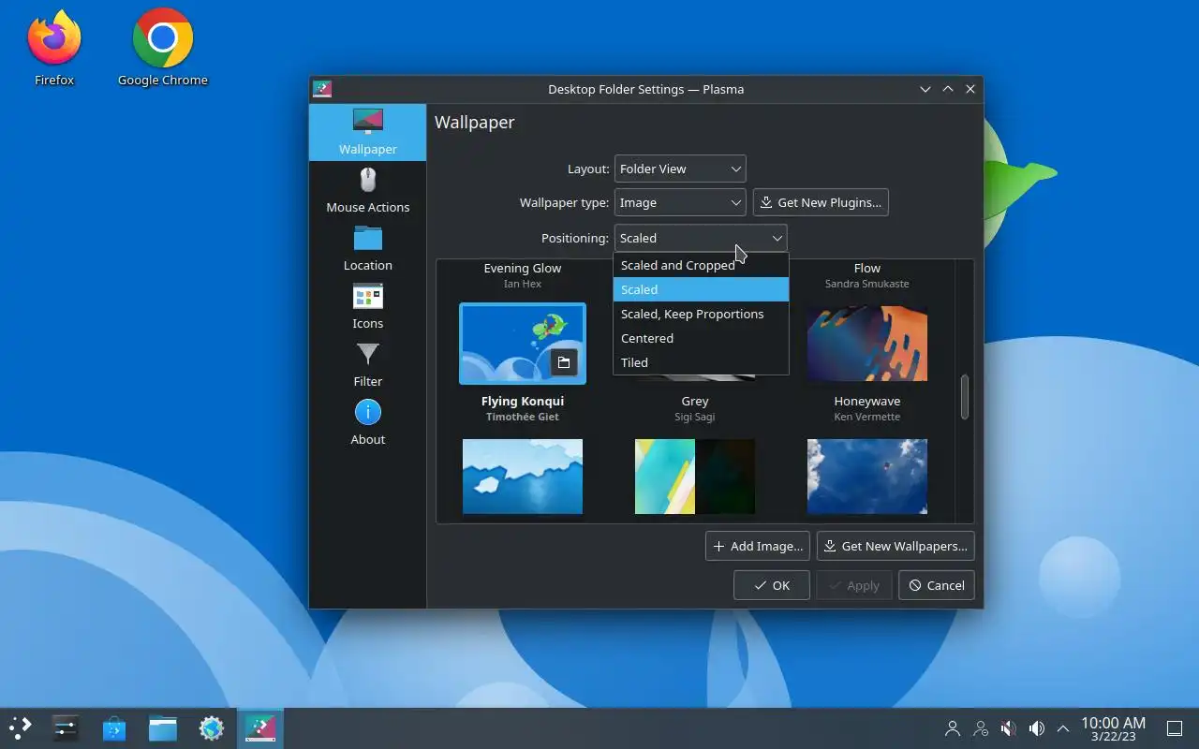Viewport: 1199px width, 749px height.
Task: Click the Honeywave wallpaper title
Action: click(x=867, y=401)
